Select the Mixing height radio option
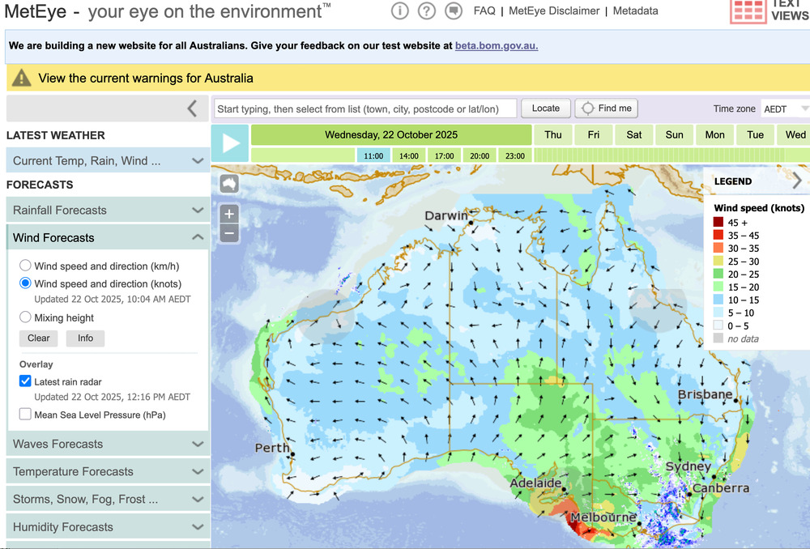Image resolution: width=810 pixels, height=549 pixels. pos(26,317)
